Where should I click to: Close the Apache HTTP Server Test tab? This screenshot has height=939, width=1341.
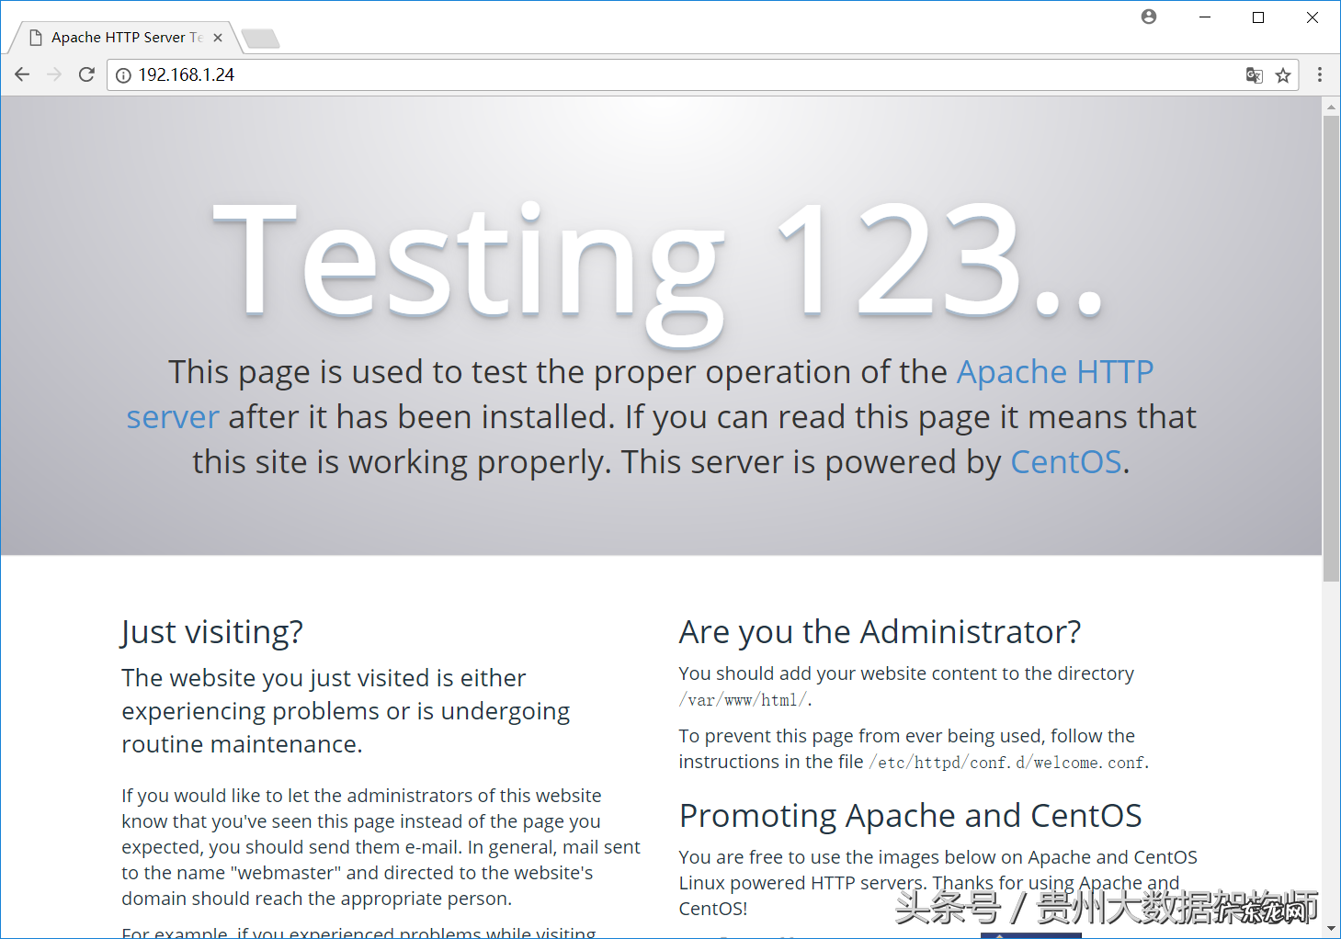[218, 38]
